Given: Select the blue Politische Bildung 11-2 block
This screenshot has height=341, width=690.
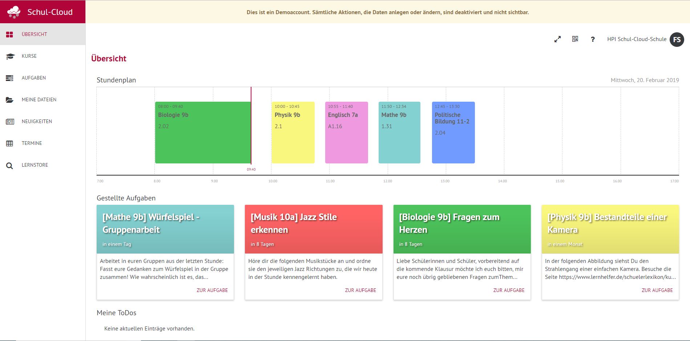Looking at the screenshot, I should coord(453,133).
